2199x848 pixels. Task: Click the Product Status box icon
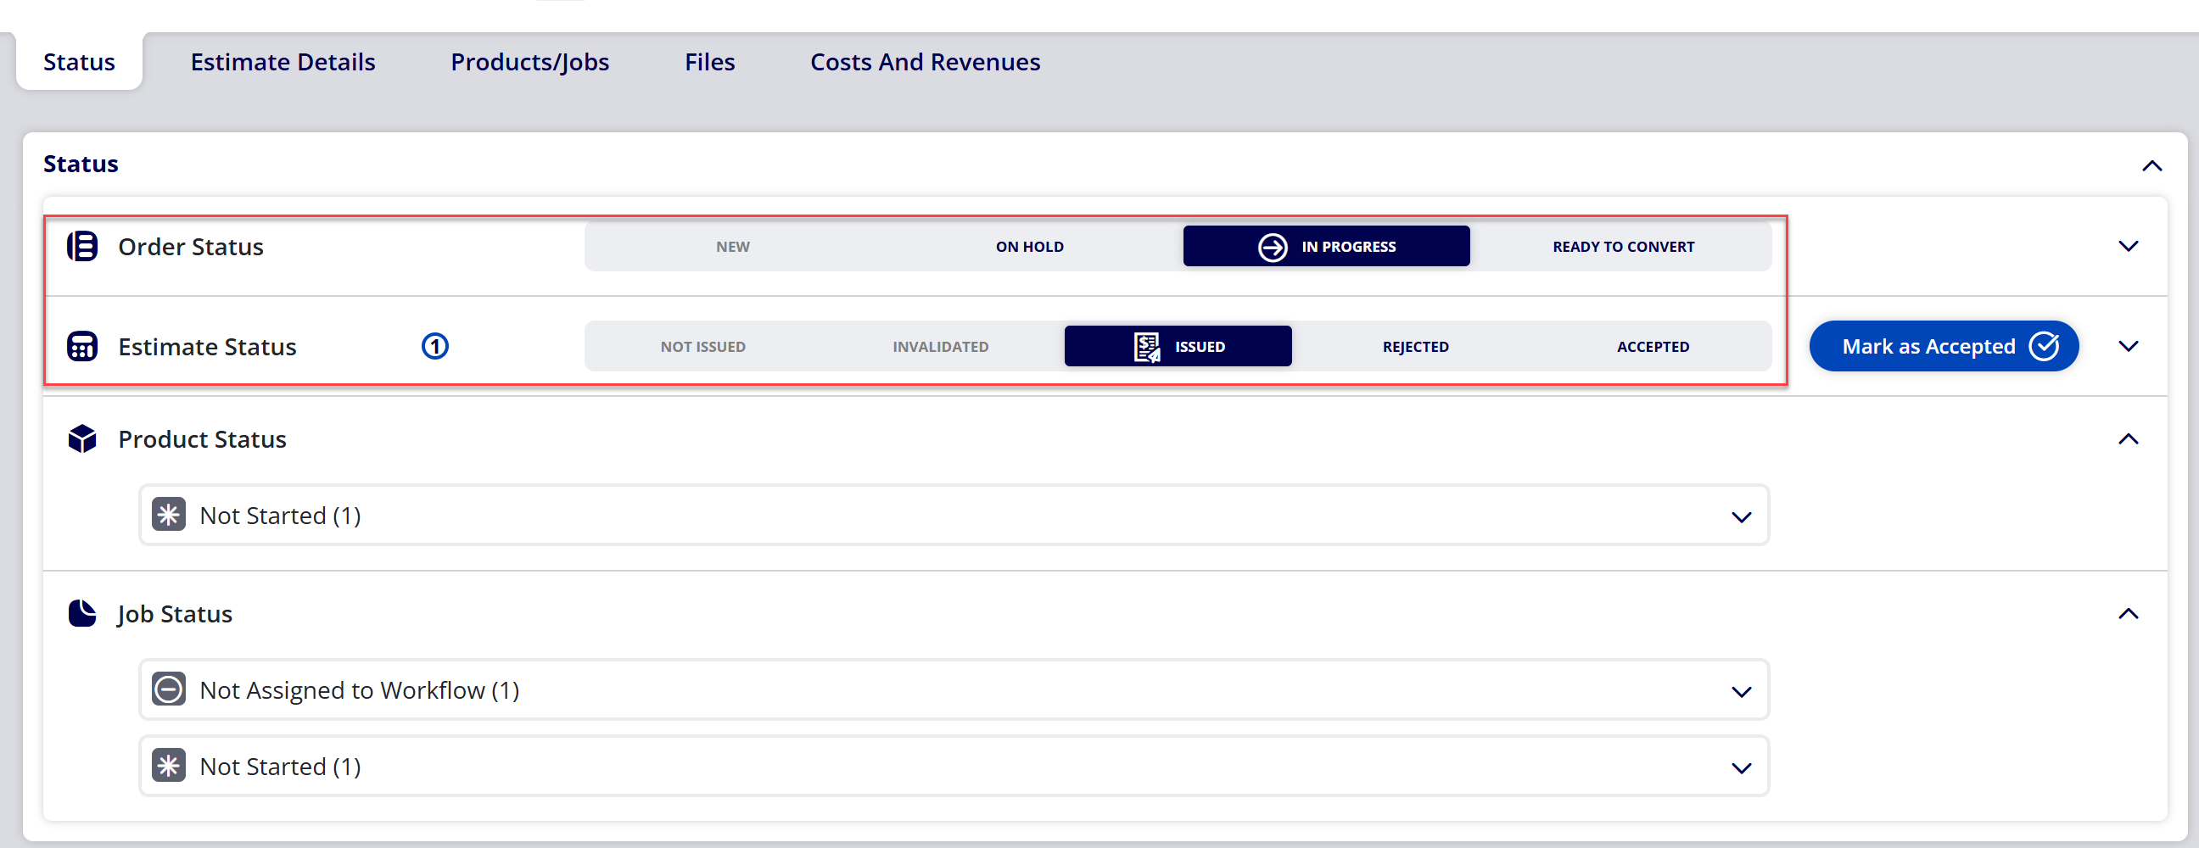coord(82,439)
